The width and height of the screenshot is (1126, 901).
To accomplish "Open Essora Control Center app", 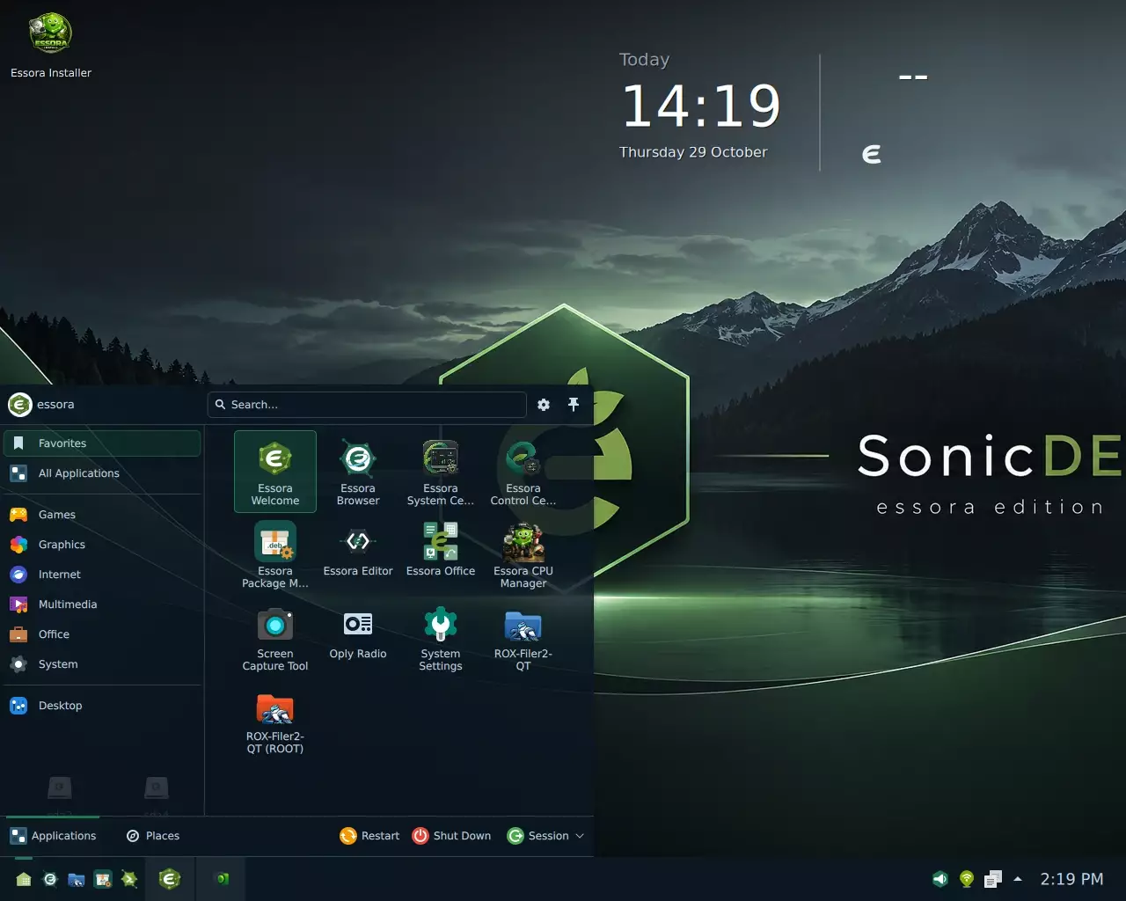I will [x=523, y=472].
